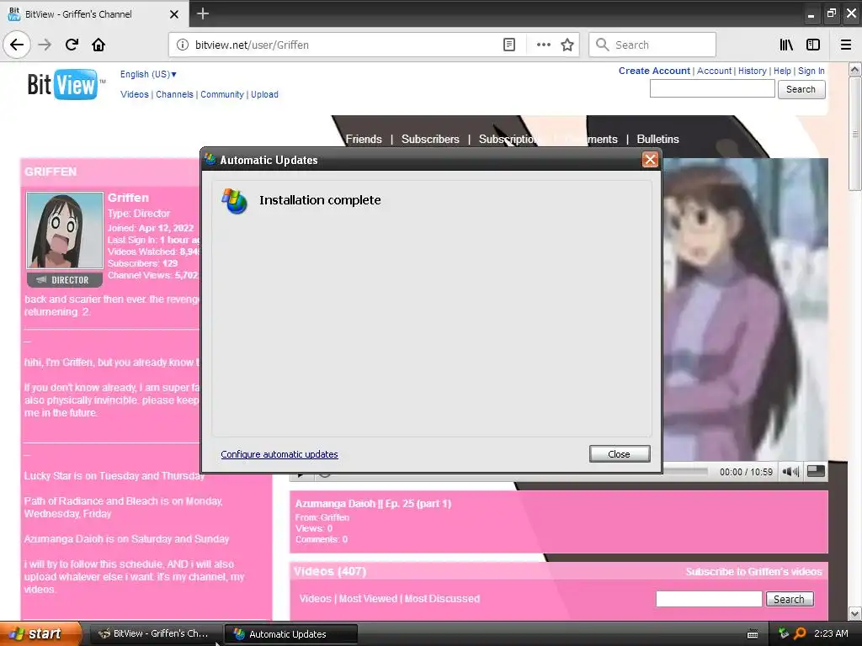Click the address bar URL
The image size is (862, 646).
(252, 45)
